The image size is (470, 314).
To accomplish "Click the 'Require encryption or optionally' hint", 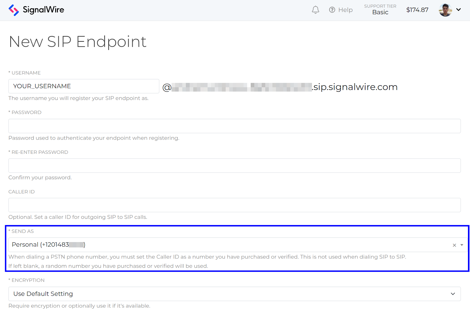I will [x=79, y=306].
